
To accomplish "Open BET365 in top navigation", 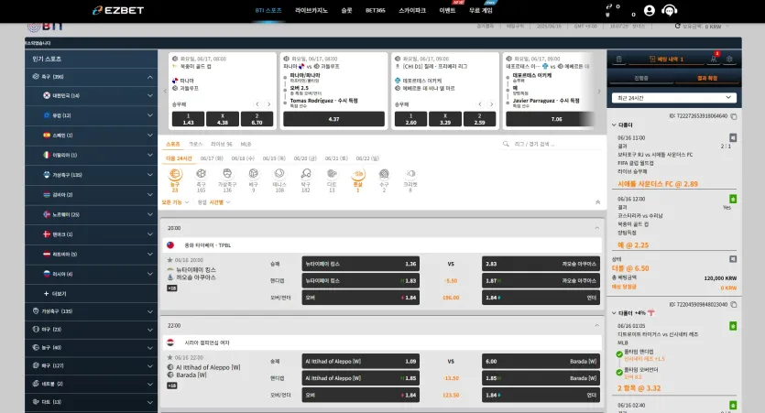I will pos(376,10).
